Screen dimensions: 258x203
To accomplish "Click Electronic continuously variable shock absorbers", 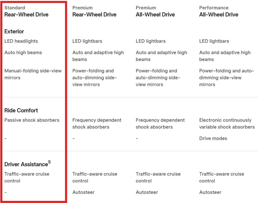I will click(x=227, y=123).
